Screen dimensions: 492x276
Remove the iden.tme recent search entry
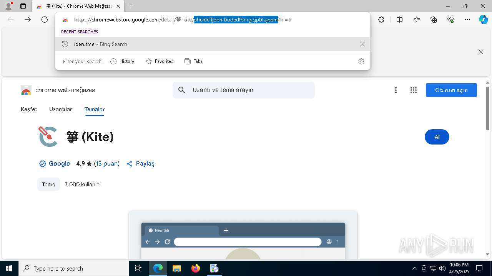click(x=362, y=44)
